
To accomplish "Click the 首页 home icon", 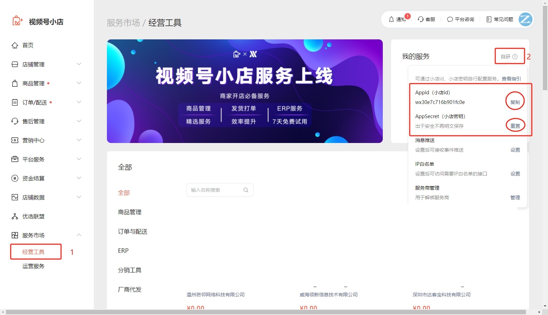I will click(x=15, y=45).
